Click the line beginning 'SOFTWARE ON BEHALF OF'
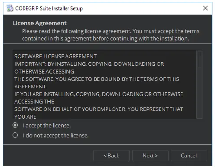This screenshot has height=167, width=215. 98,109
